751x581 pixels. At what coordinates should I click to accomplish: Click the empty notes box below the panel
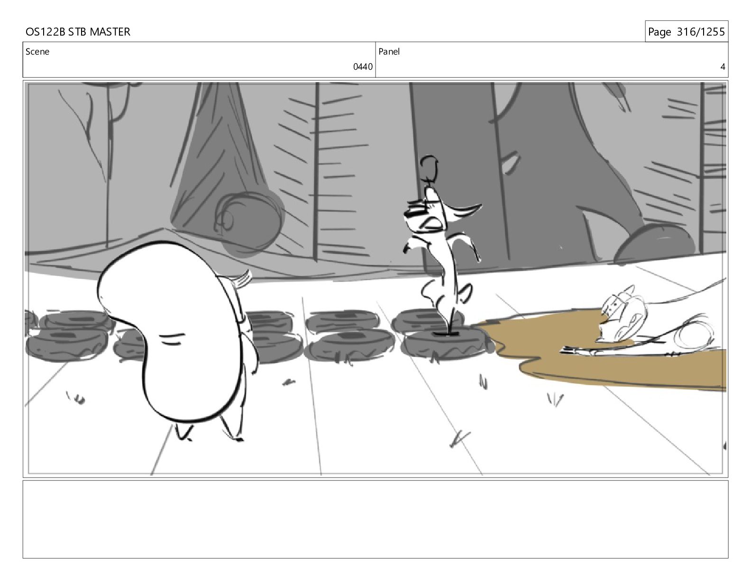(375, 519)
